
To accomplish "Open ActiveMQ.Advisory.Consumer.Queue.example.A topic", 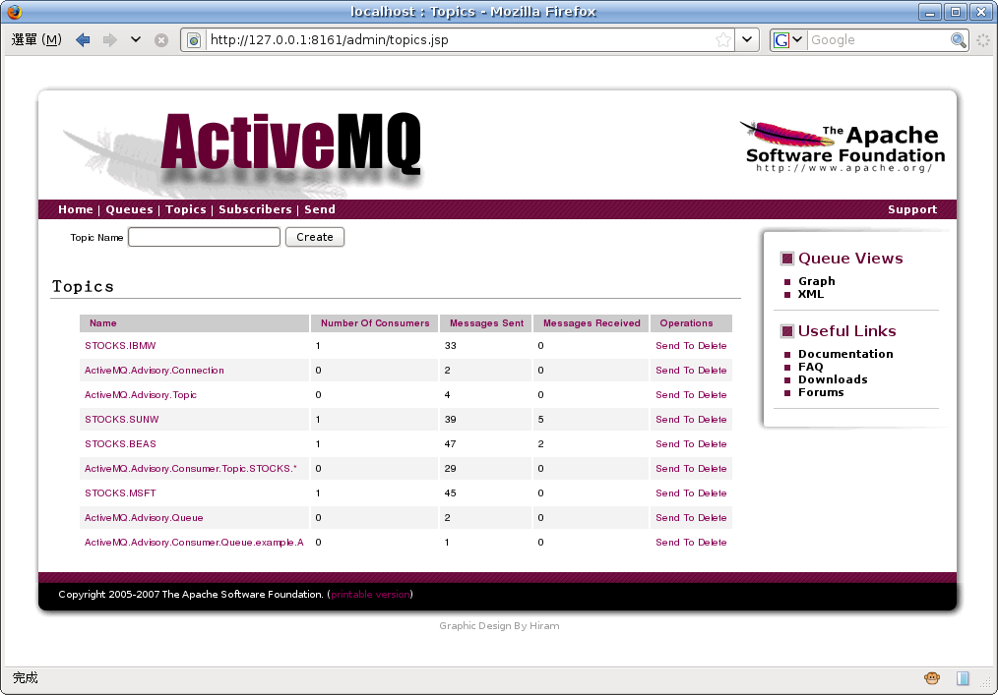I will (194, 543).
